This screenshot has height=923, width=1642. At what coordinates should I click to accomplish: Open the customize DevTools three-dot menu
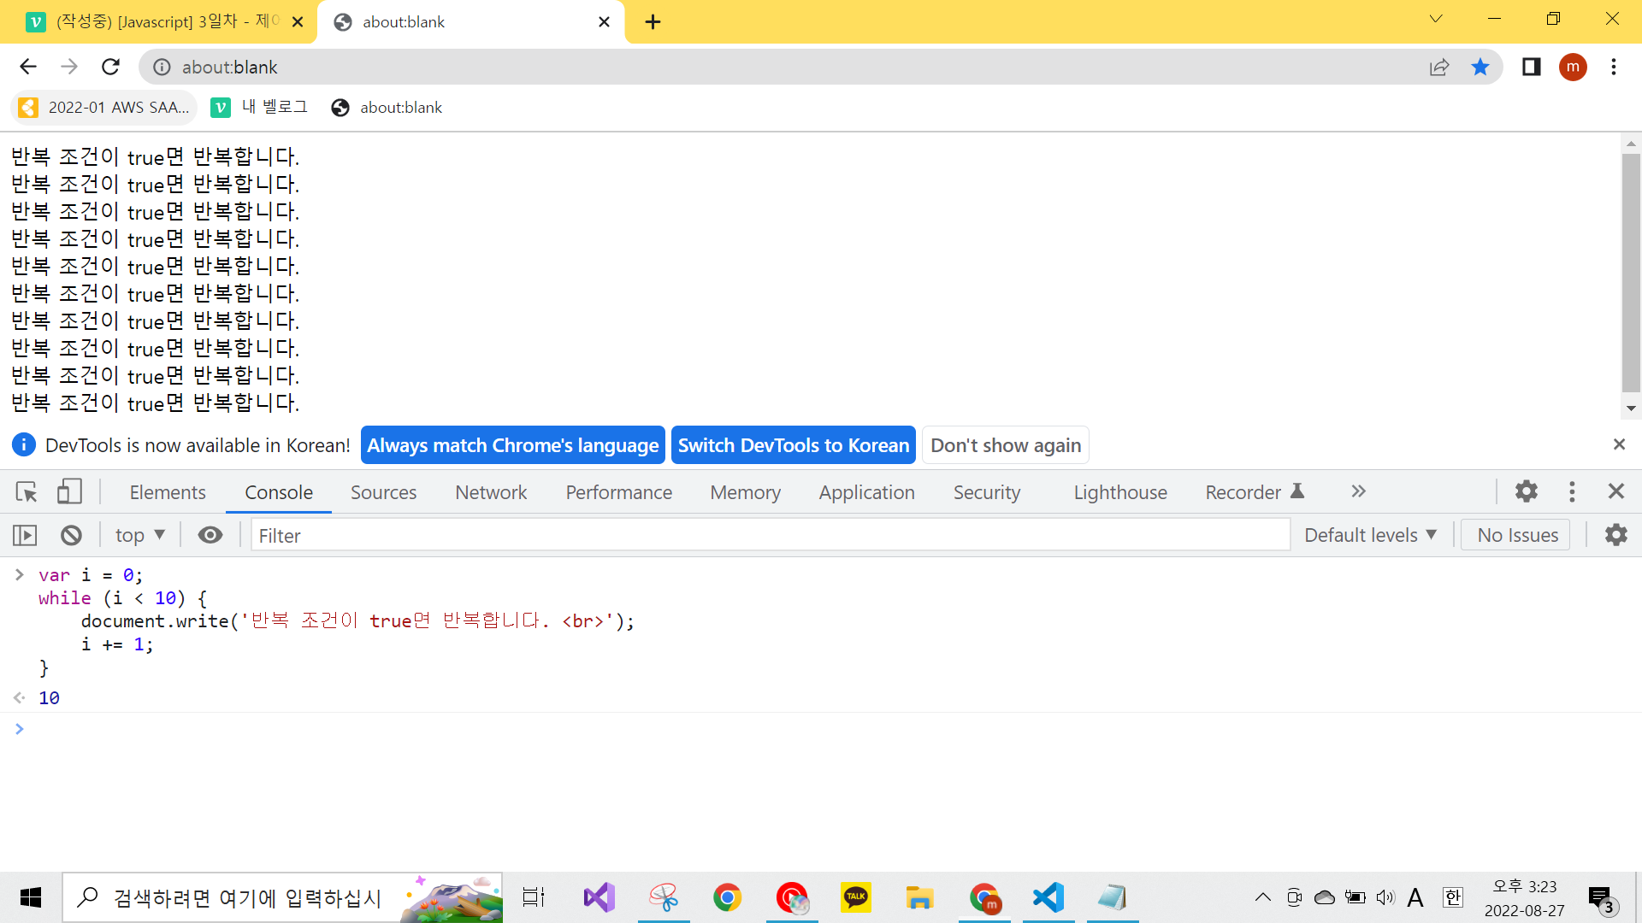(x=1572, y=491)
